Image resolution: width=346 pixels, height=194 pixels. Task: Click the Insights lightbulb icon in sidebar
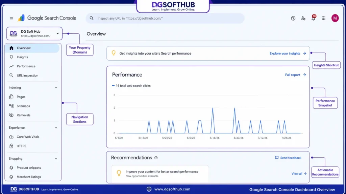[11, 57]
